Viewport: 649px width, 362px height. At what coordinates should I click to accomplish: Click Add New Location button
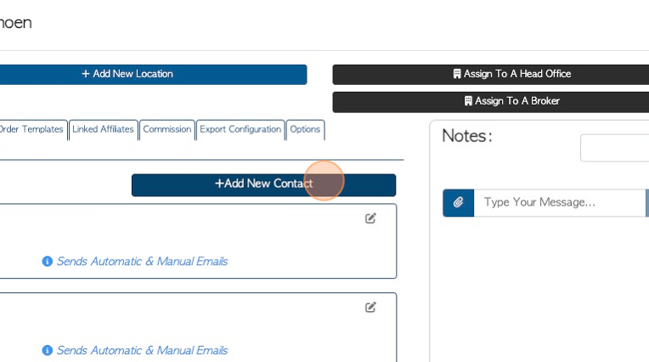click(153, 75)
